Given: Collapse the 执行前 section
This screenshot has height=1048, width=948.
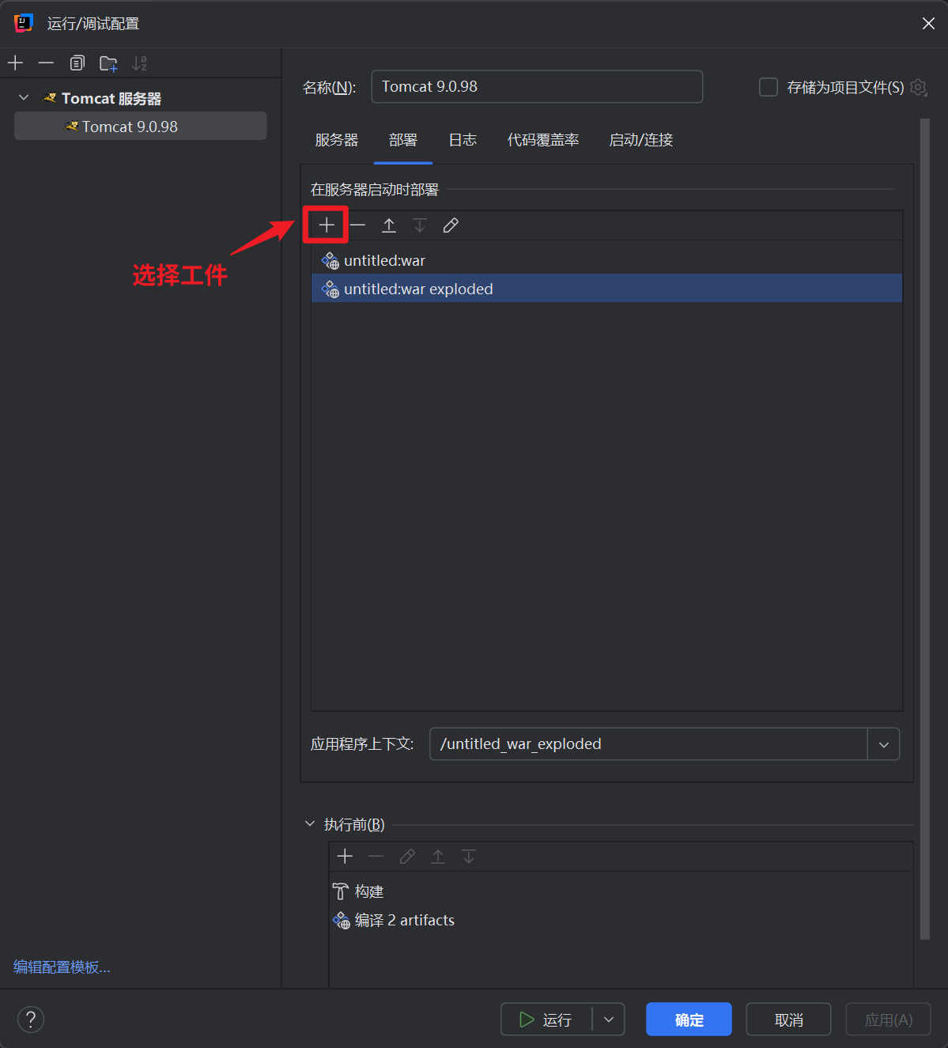Looking at the screenshot, I should click(310, 824).
